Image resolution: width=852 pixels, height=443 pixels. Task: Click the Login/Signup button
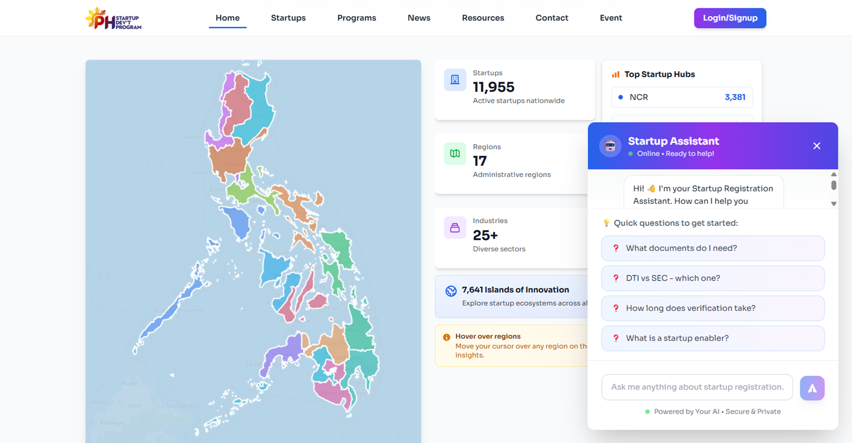(x=730, y=18)
